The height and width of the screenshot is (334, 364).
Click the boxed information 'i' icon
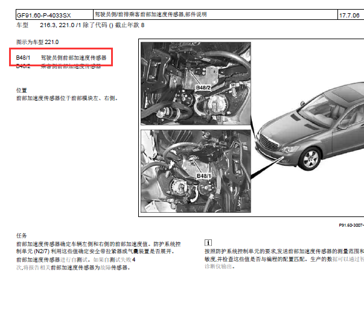coord(208,243)
